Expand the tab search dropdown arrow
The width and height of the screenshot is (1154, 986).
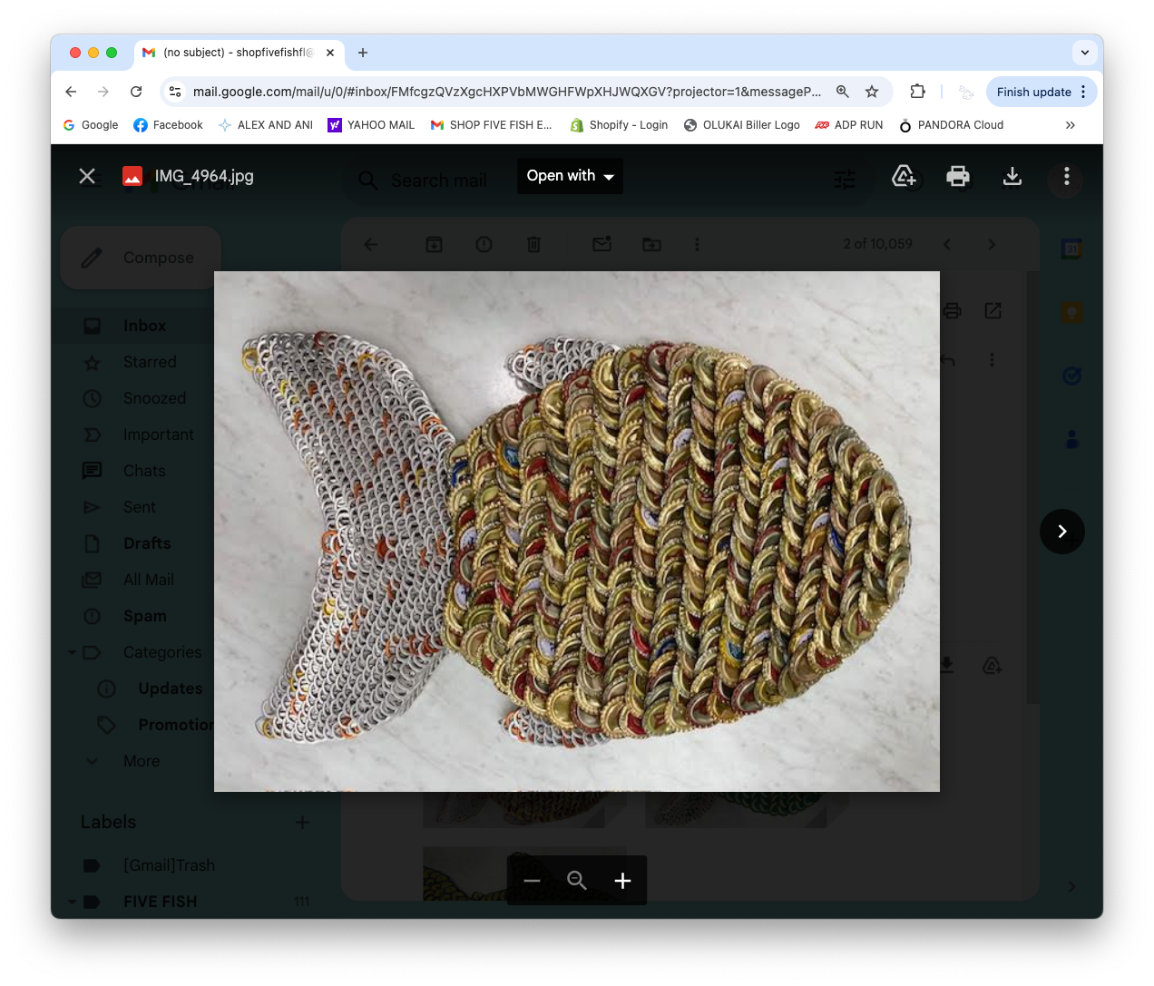click(1085, 53)
